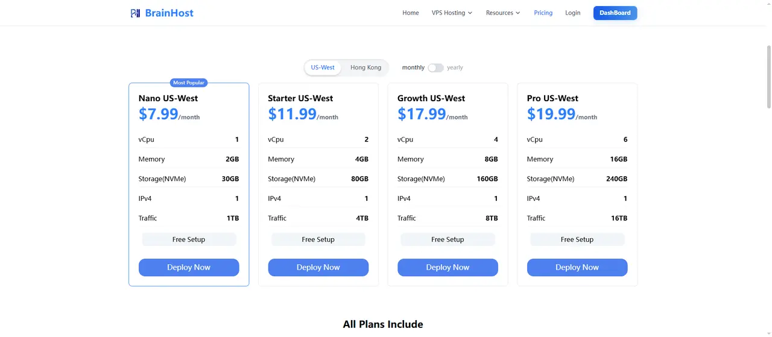This screenshot has width=772, height=337.
Task: Select the Nano US-West plan title
Action: tap(168, 98)
